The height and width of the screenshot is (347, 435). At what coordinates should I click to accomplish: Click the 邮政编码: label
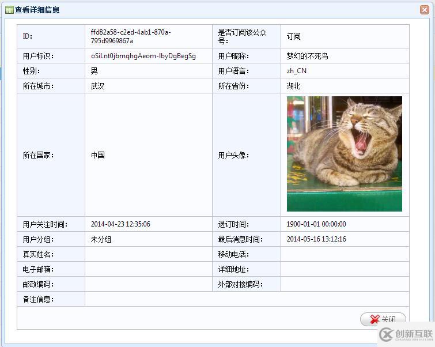pos(38,284)
